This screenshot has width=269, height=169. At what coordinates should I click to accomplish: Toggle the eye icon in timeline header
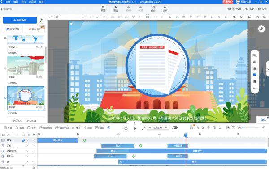(x=34, y=135)
